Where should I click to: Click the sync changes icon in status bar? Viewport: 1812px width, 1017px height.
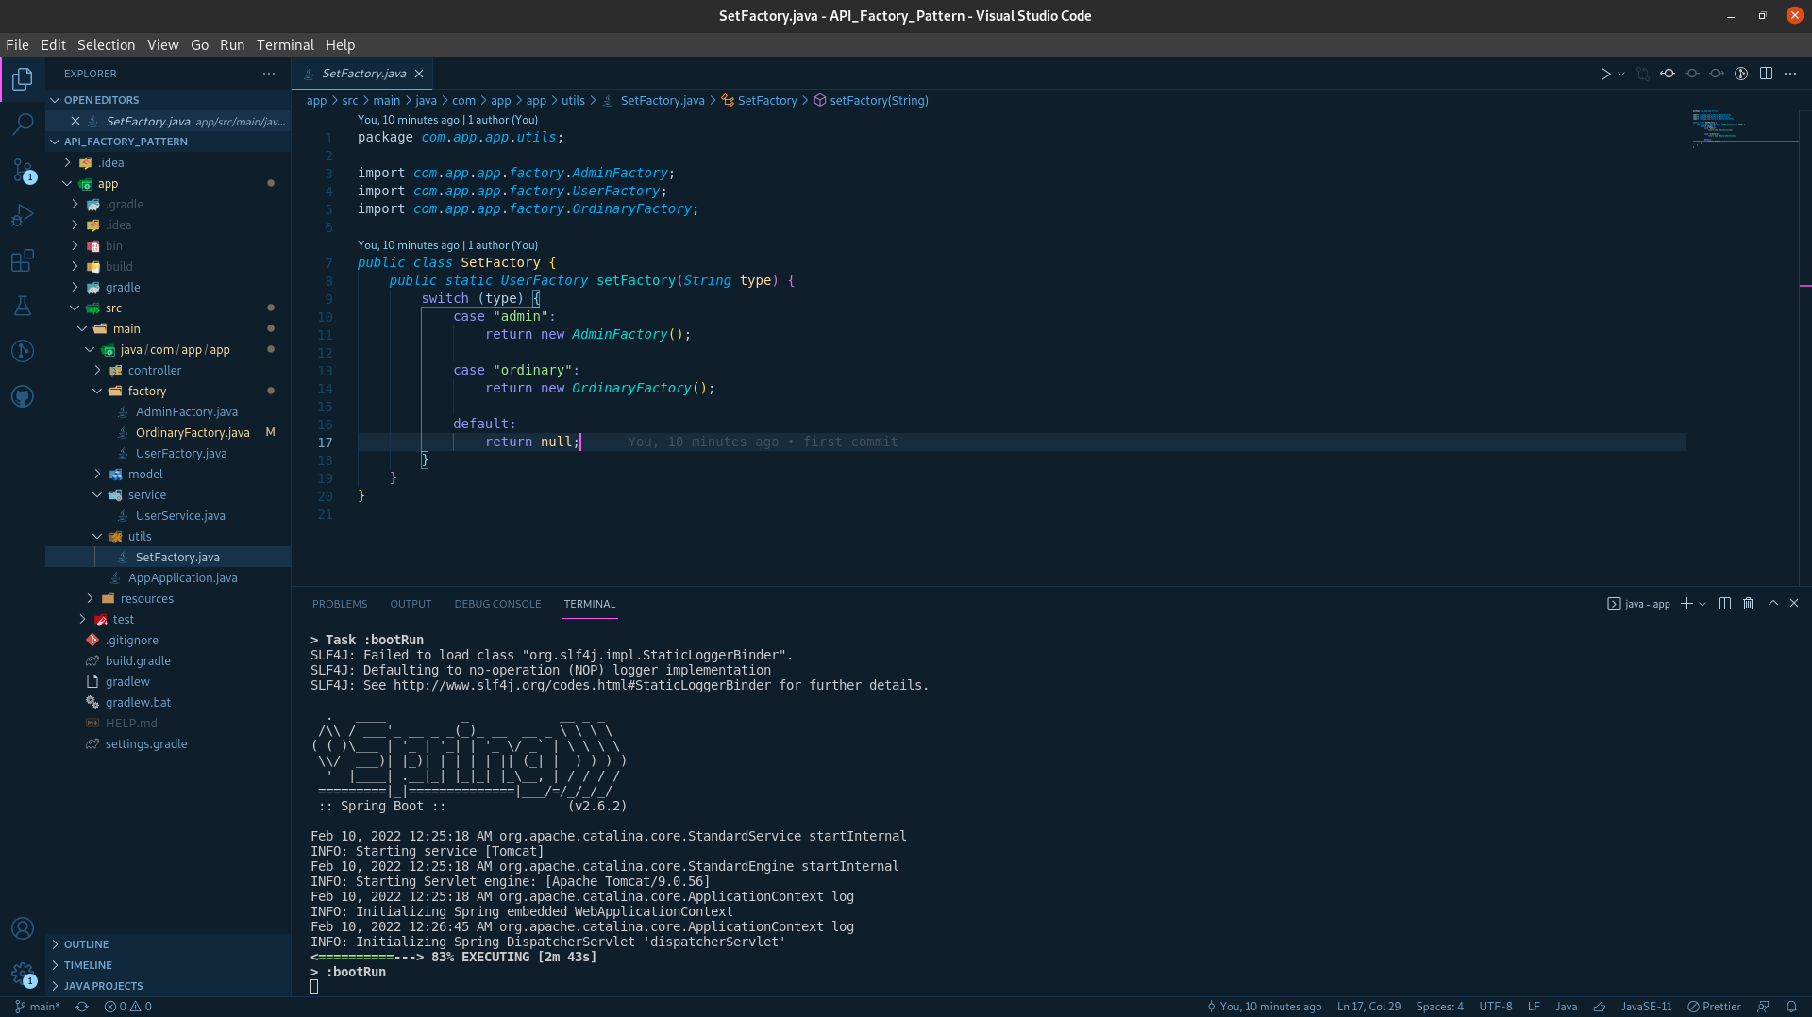click(x=82, y=1007)
